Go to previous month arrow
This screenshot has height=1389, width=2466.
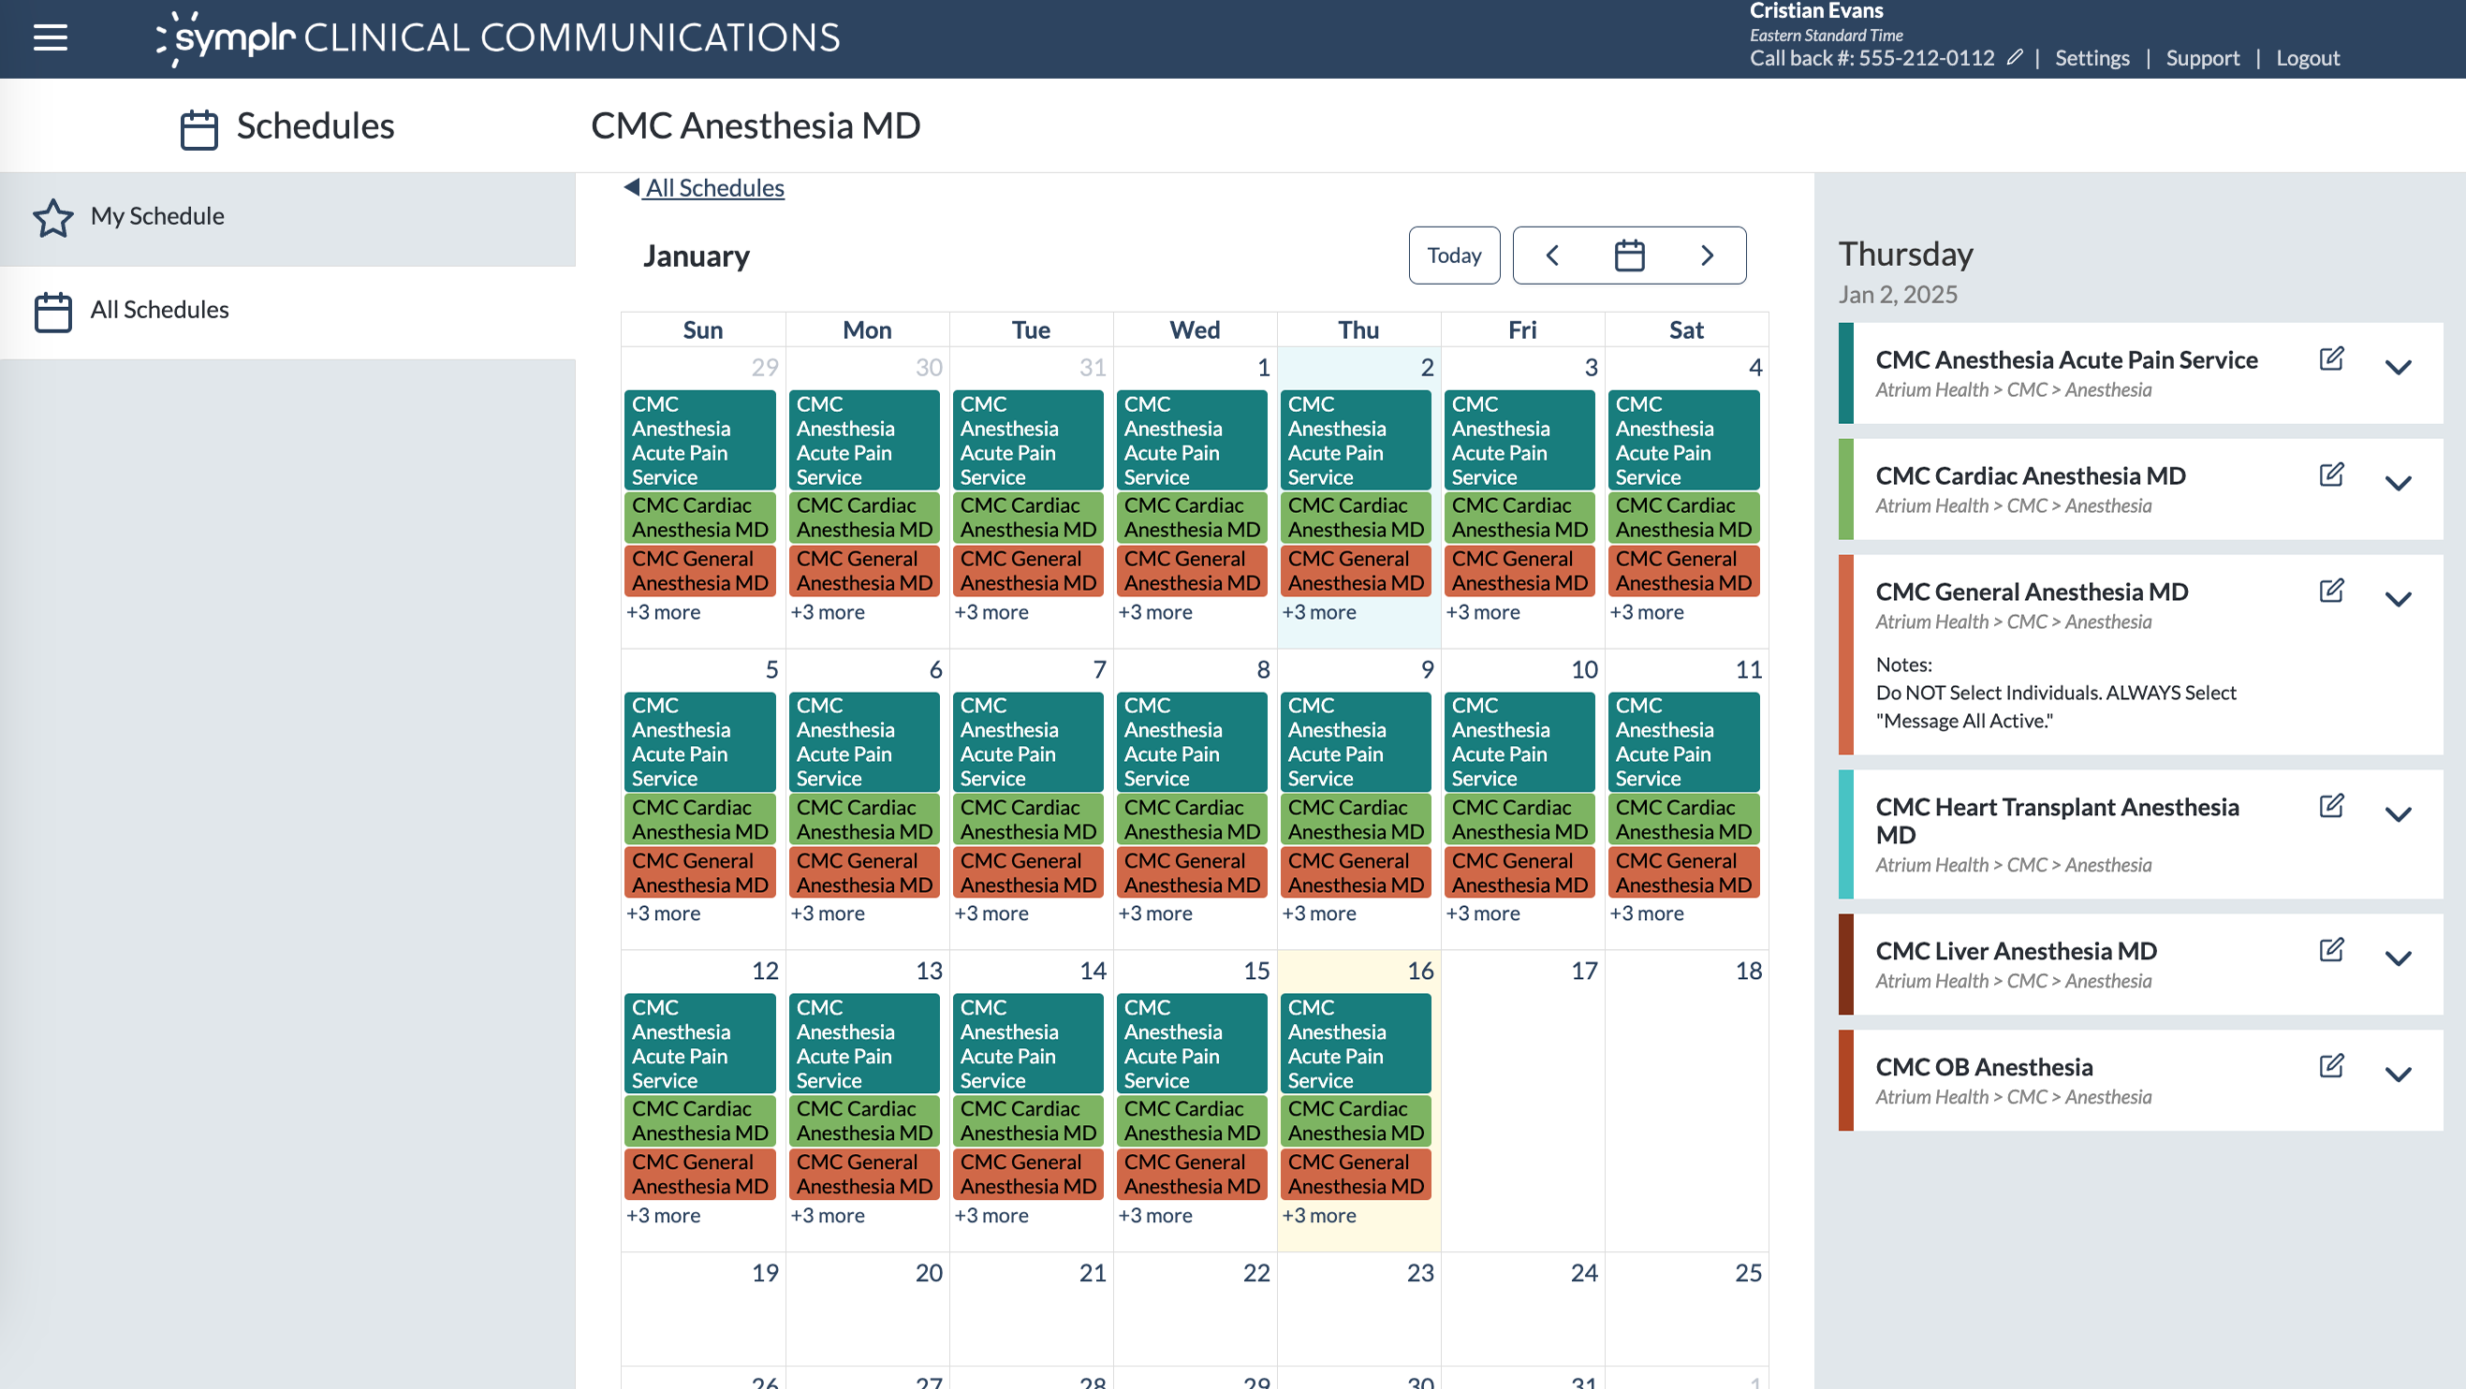(x=1551, y=255)
